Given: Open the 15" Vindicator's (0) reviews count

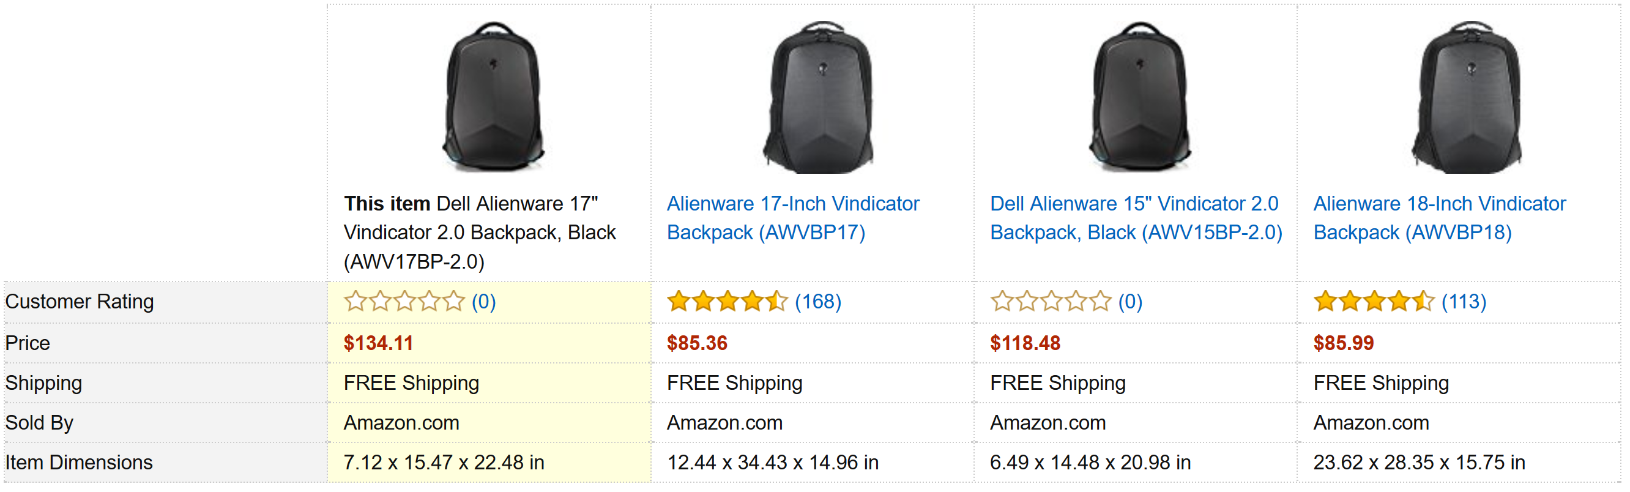Looking at the screenshot, I should (x=1131, y=302).
